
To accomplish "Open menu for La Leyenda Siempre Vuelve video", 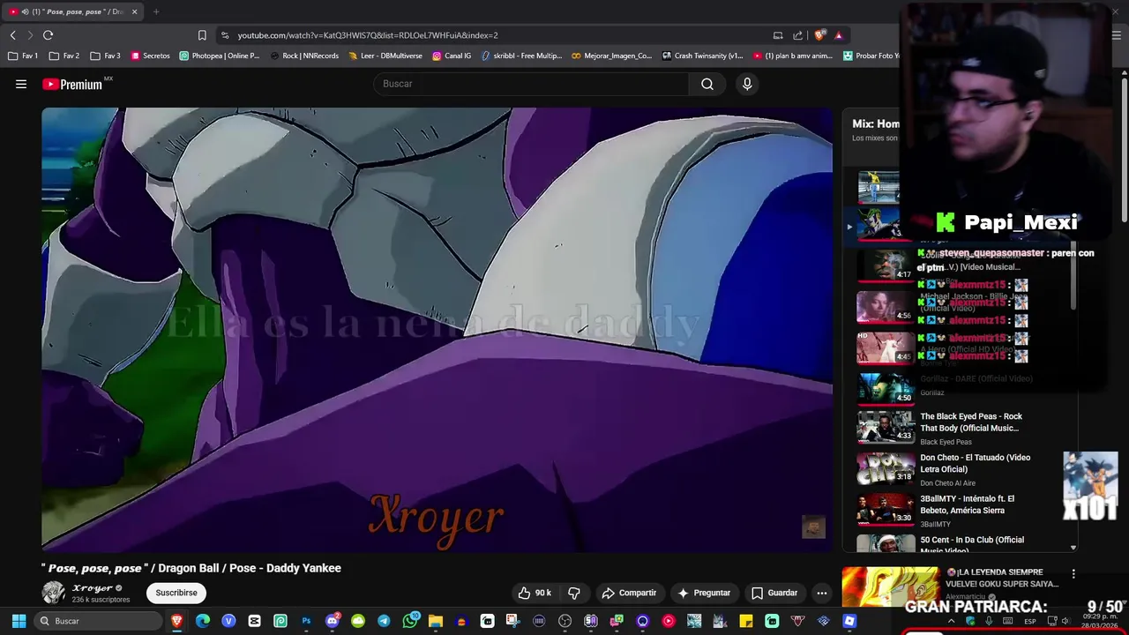I will [1073, 573].
